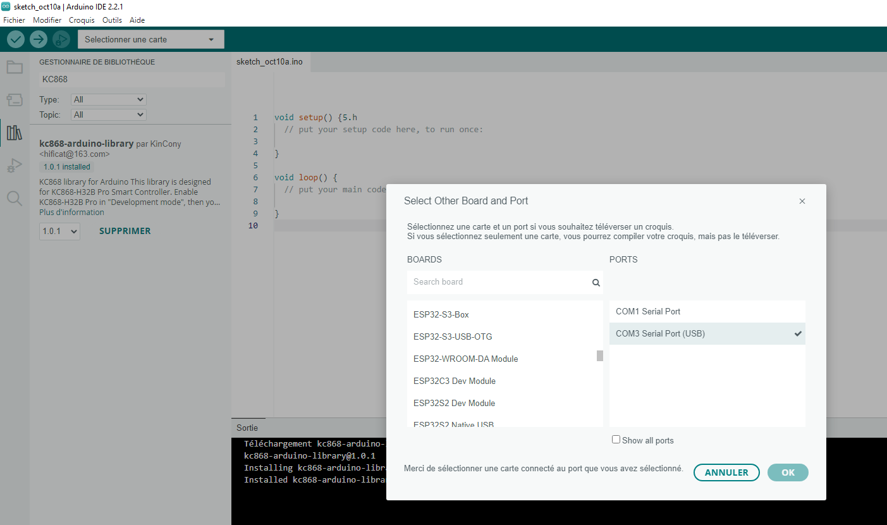Click the Search board input field
887x525 pixels.
(499, 282)
